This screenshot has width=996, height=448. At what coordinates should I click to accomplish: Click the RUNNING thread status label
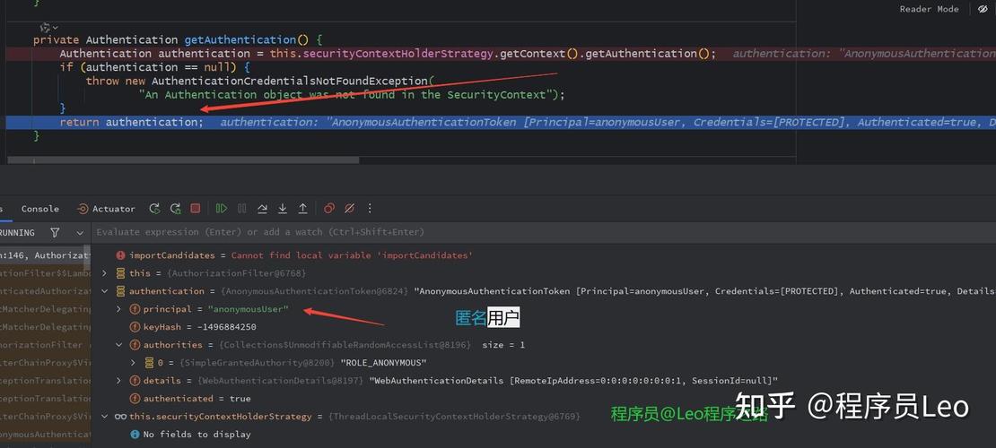(x=17, y=233)
